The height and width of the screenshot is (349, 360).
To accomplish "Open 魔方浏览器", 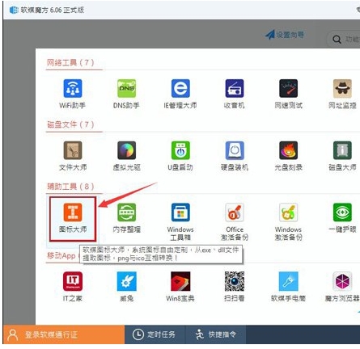I will point(342,287).
